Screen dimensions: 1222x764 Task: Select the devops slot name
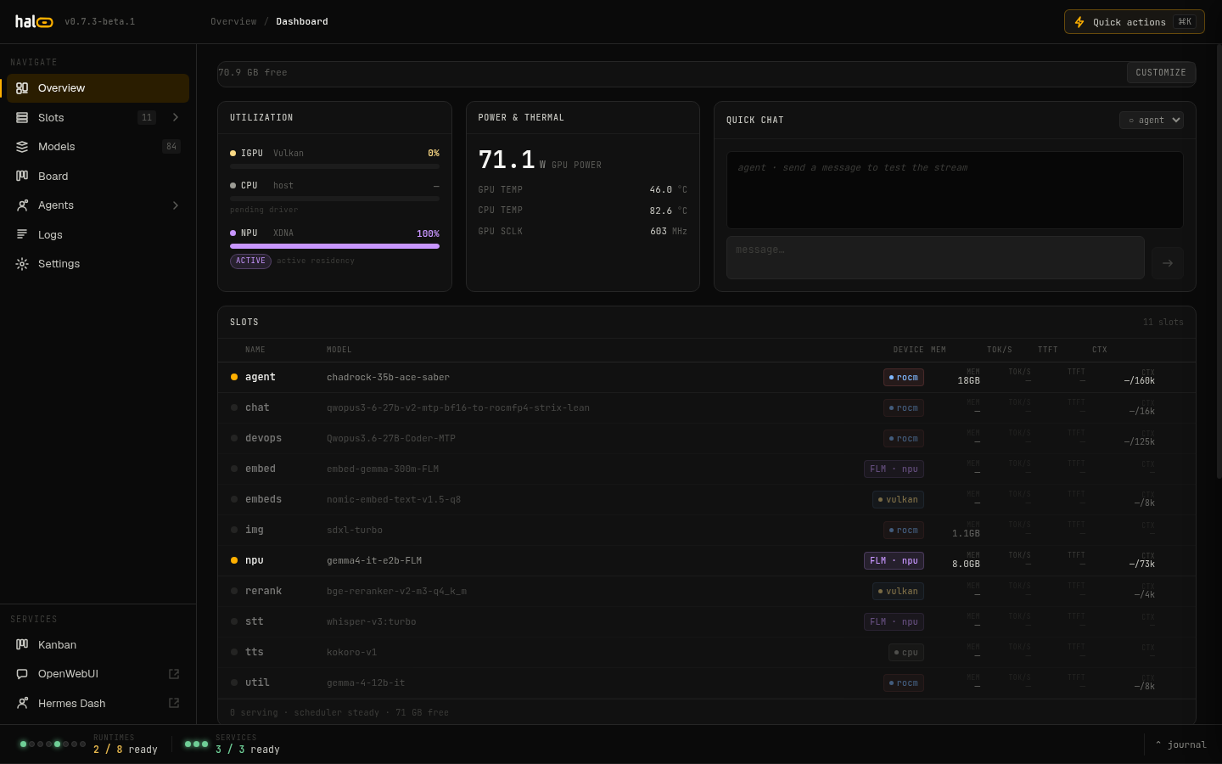(x=263, y=438)
